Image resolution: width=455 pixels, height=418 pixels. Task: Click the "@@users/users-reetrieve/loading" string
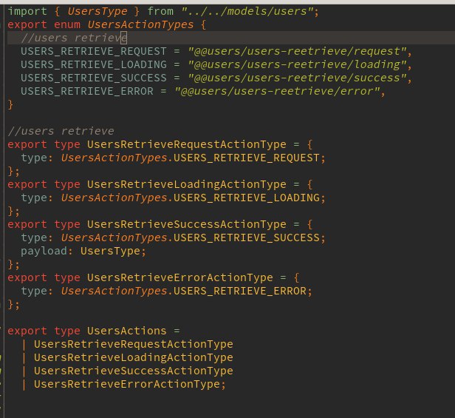tap(297, 65)
